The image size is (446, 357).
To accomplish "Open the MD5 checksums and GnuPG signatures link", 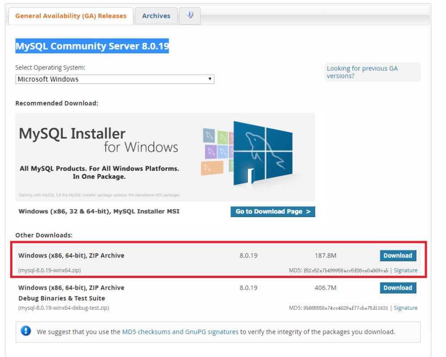I will click(x=181, y=332).
